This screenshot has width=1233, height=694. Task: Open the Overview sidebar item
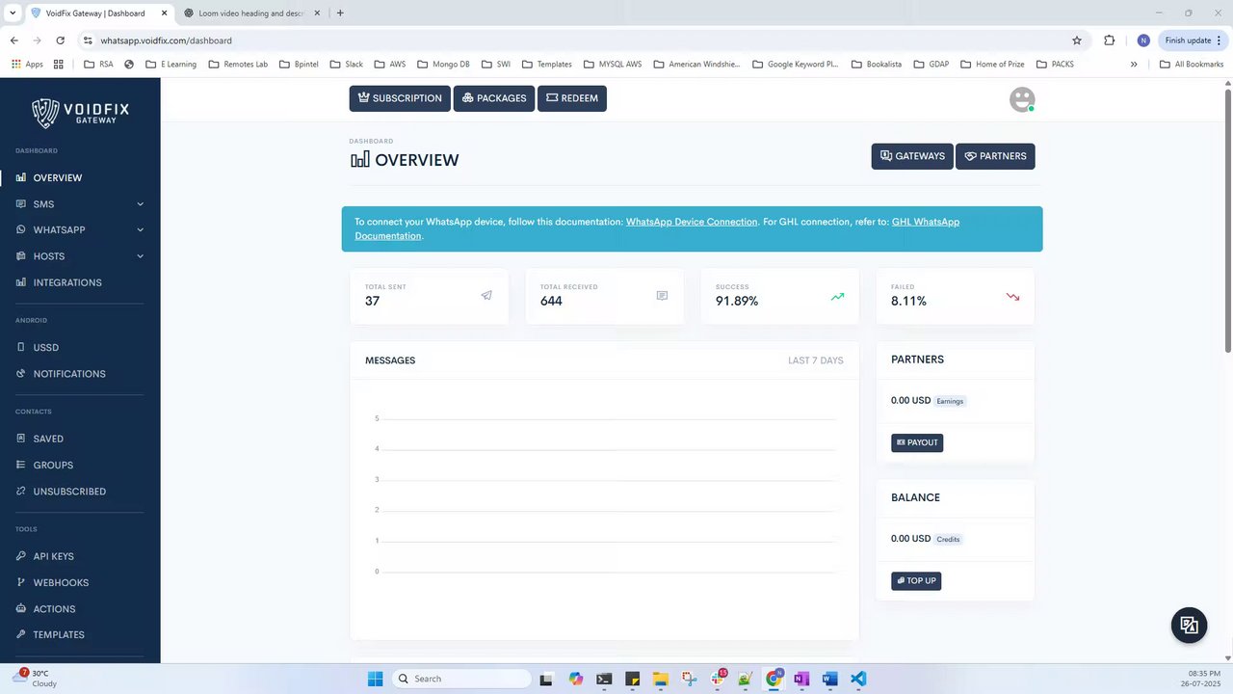(x=58, y=178)
